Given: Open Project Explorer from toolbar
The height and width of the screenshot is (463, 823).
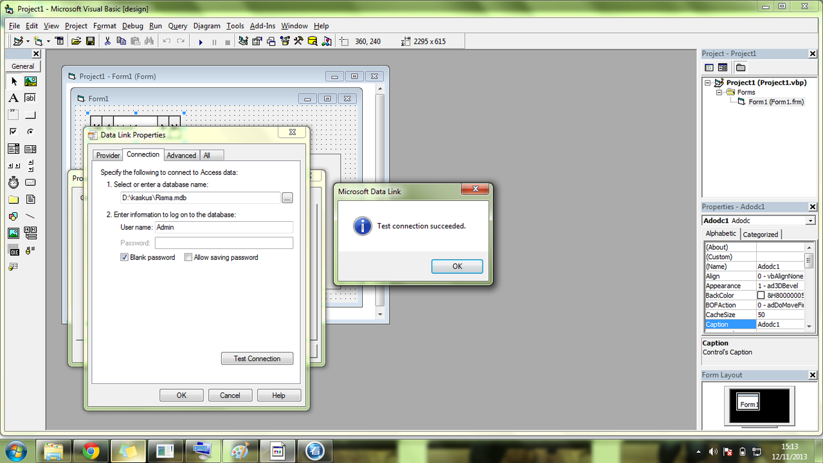Looking at the screenshot, I should (x=243, y=41).
